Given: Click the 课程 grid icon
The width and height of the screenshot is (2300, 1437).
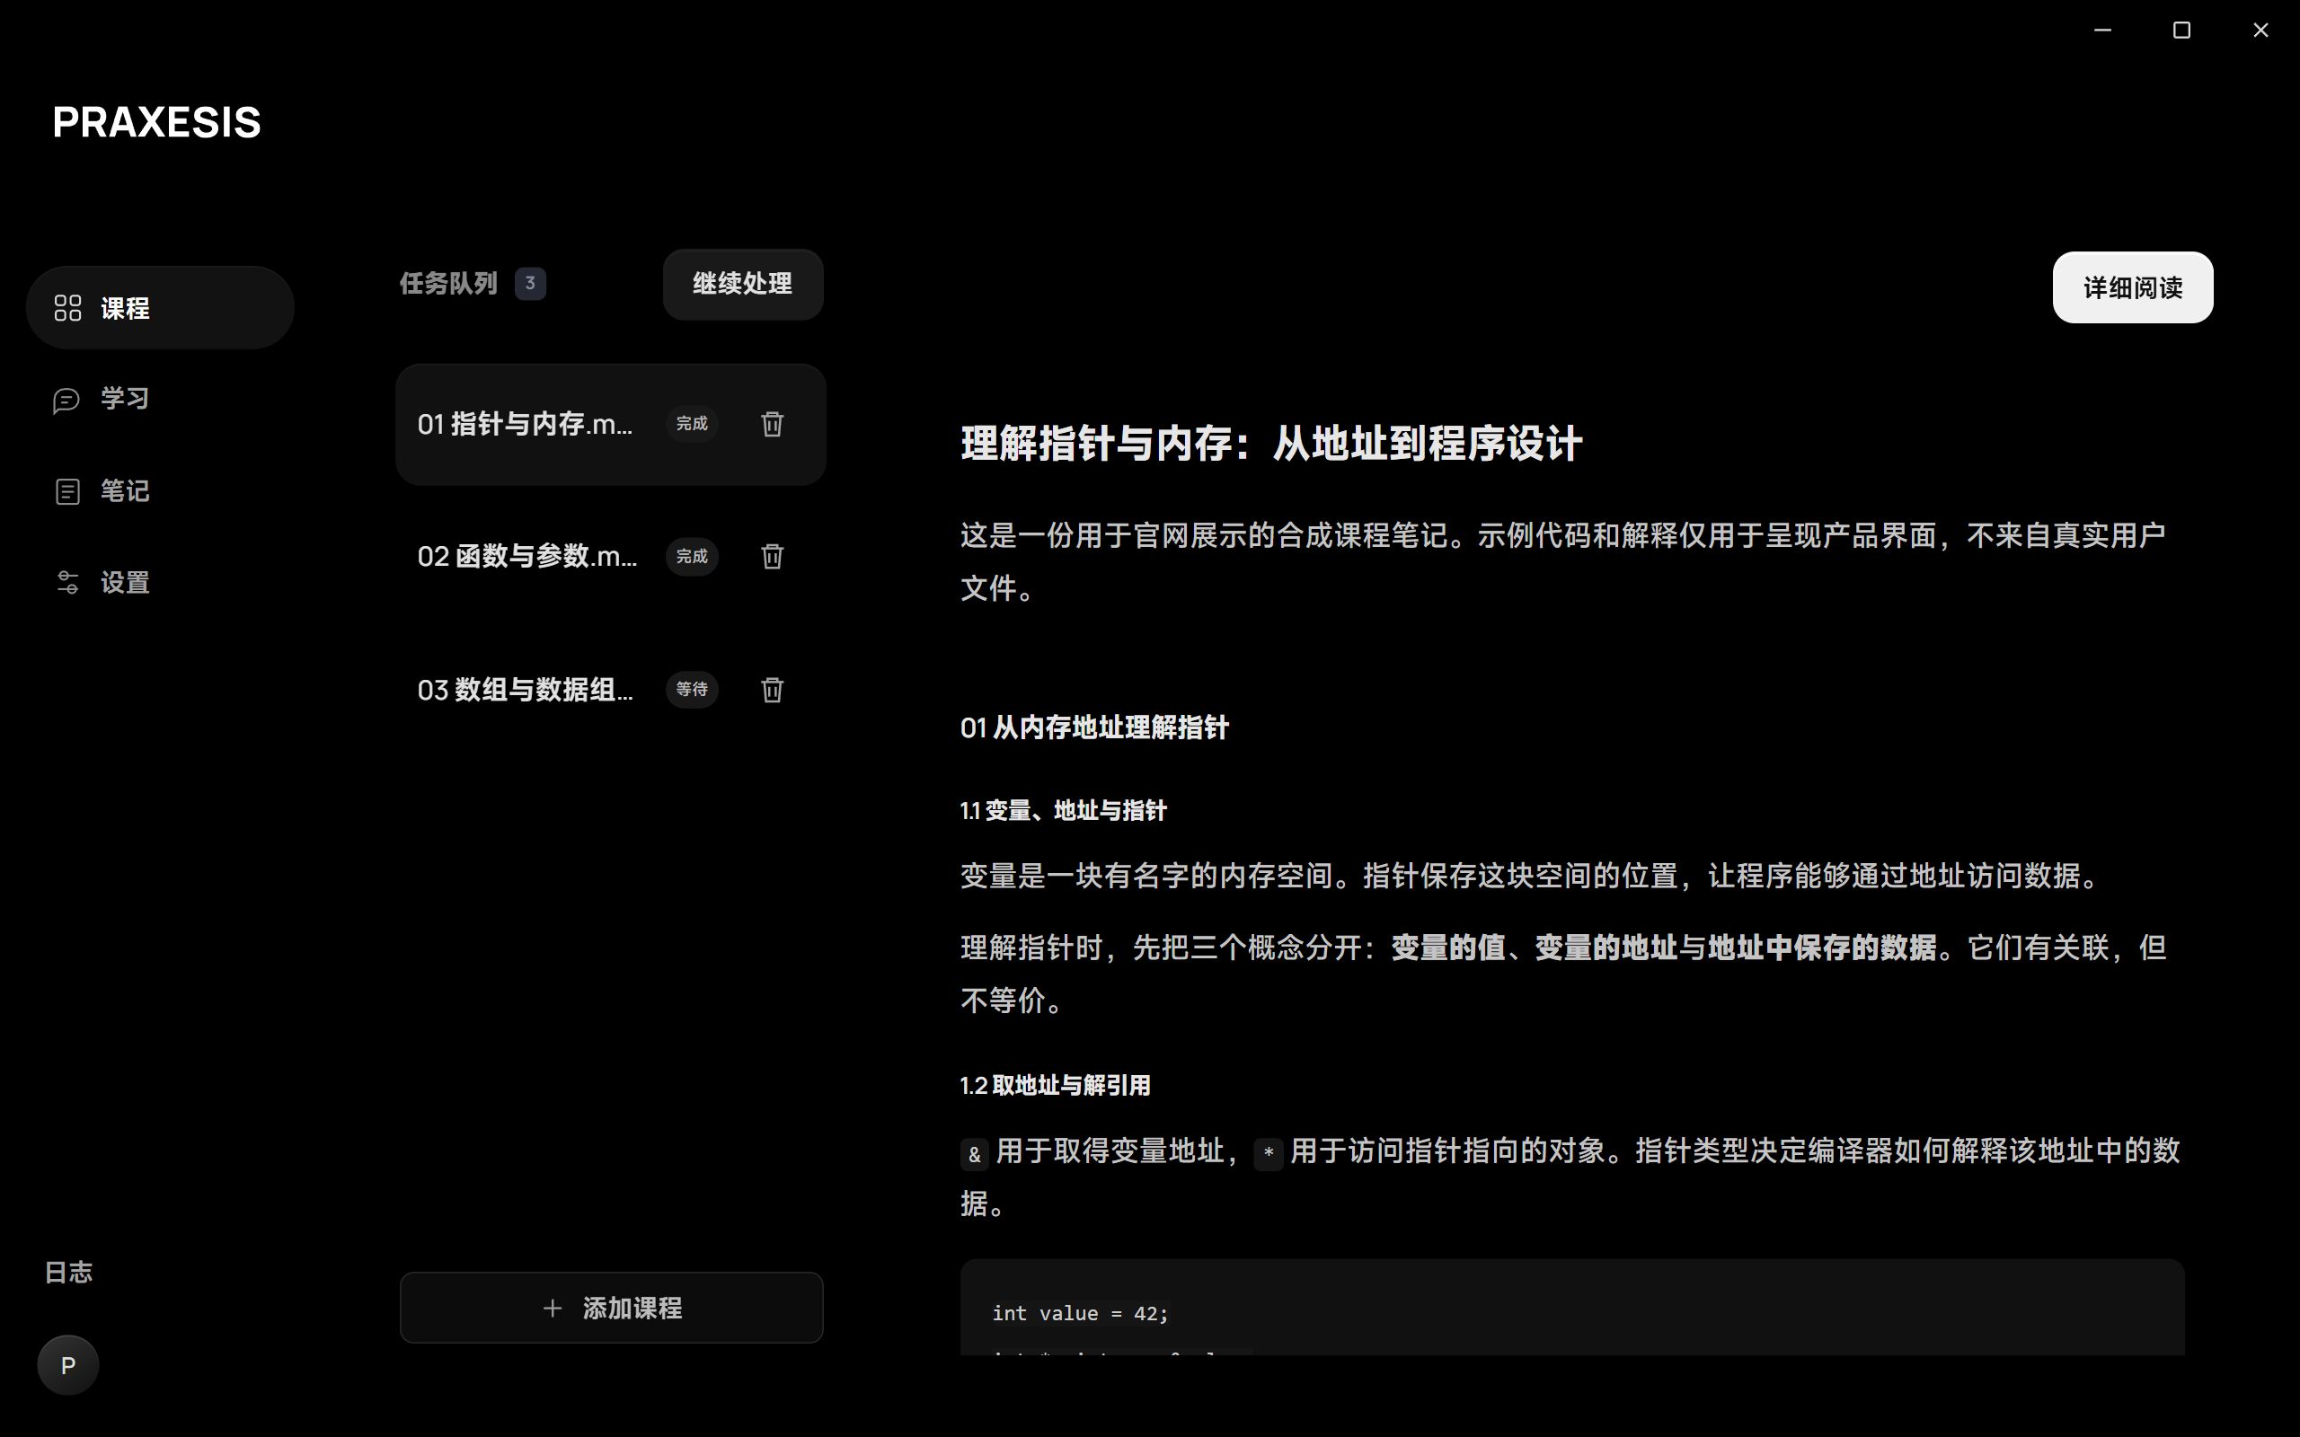Looking at the screenshot, I should (67, 308).
